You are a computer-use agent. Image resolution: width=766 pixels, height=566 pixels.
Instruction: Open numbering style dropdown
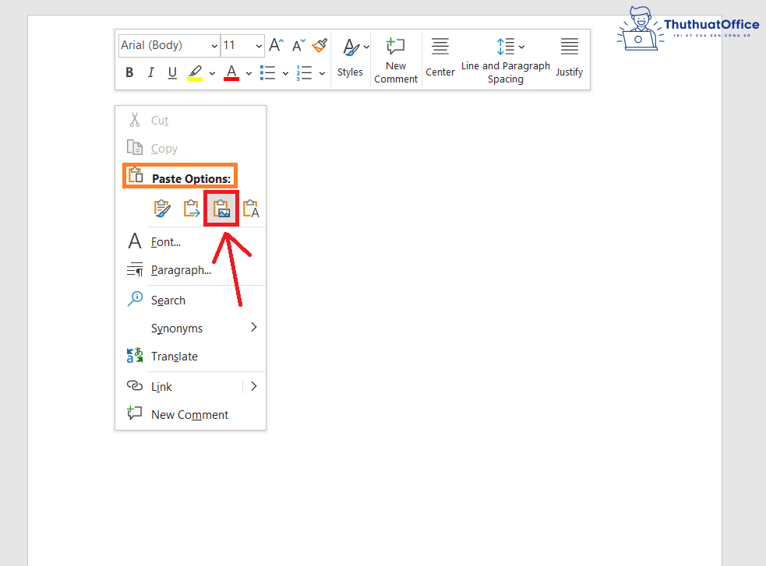coord(322,73)
